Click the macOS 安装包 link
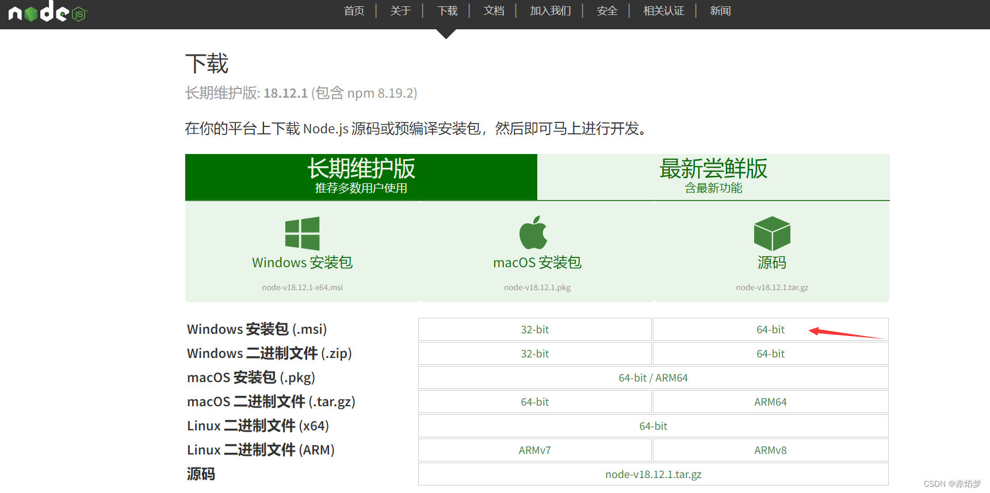This screenshot has width=990, height=493. (537, 263)
